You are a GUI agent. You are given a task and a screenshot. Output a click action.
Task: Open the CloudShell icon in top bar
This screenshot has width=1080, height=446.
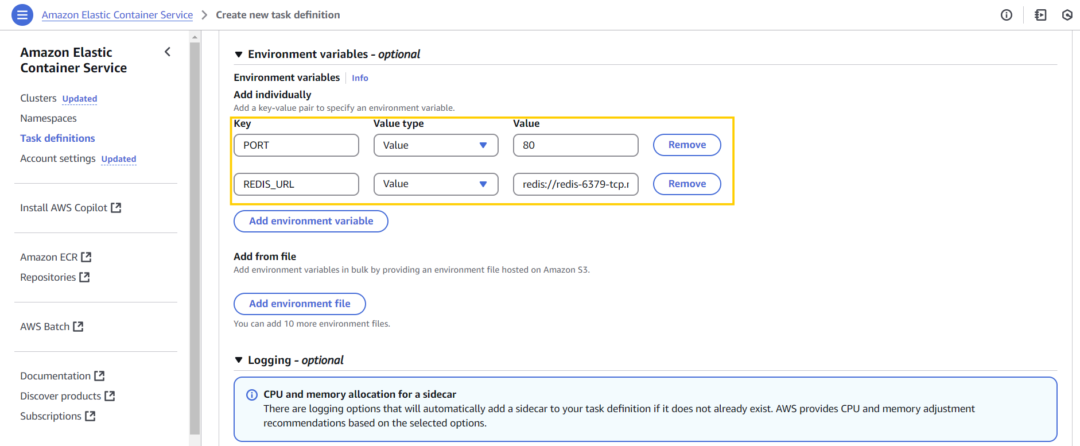click(1040, 15)
